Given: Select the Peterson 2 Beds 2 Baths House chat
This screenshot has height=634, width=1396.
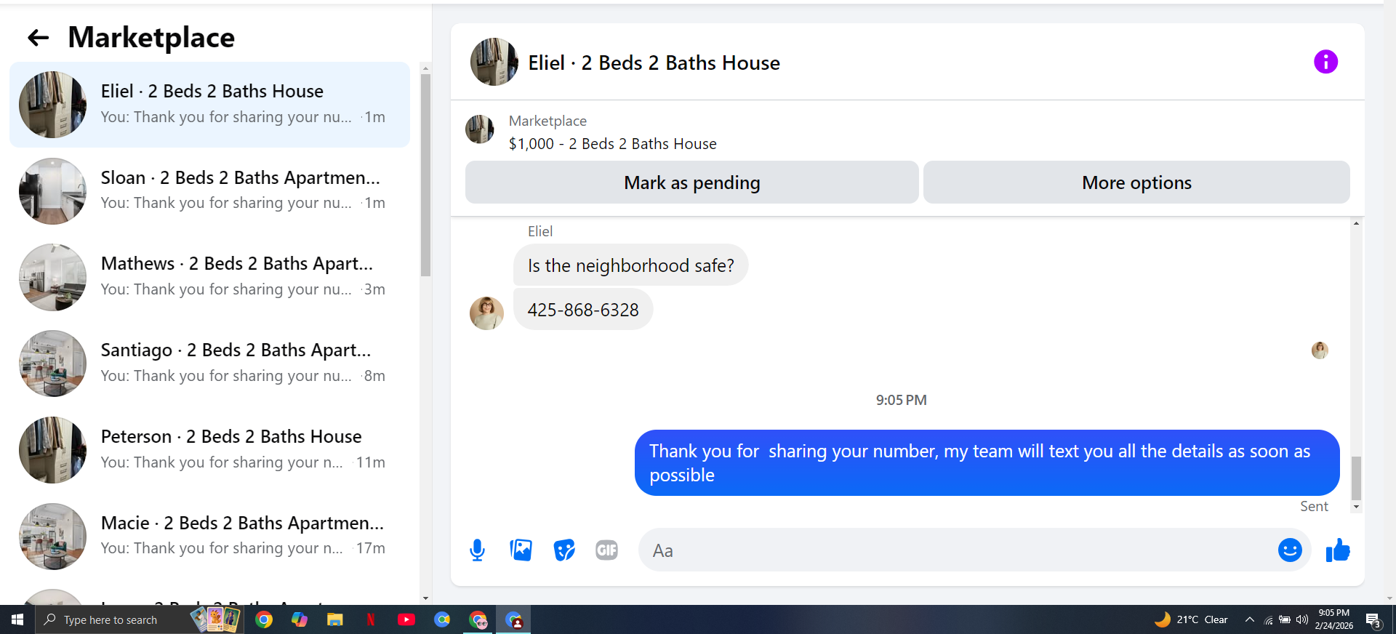Looking at the screenshot, I should pos(209,450).
